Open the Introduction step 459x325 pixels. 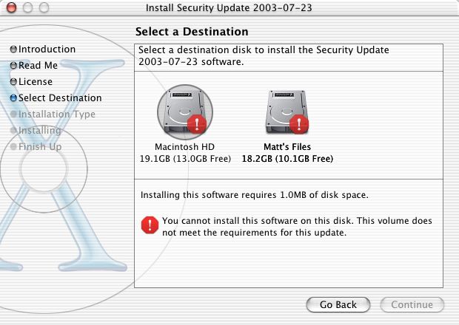47,49
